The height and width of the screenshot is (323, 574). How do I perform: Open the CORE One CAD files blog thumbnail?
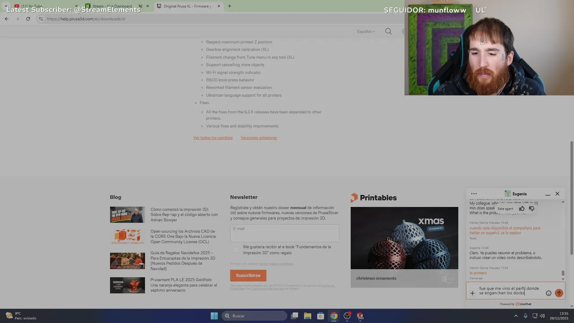click(x=127, y=237)
